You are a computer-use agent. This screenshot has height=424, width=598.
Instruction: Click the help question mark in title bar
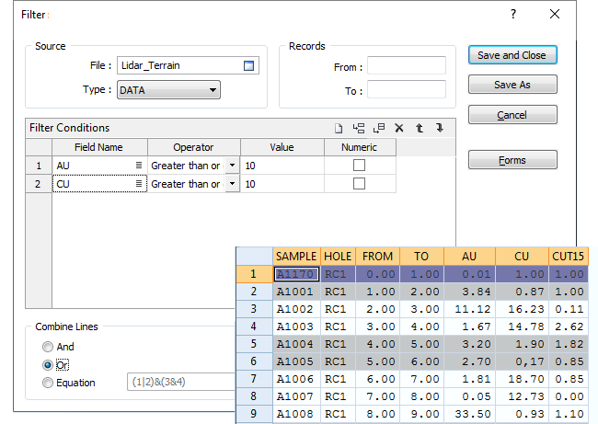click(x=513, y=15)
